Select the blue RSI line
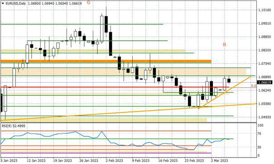The width and height of the screenshot is (274, 164). coord(117,141)
